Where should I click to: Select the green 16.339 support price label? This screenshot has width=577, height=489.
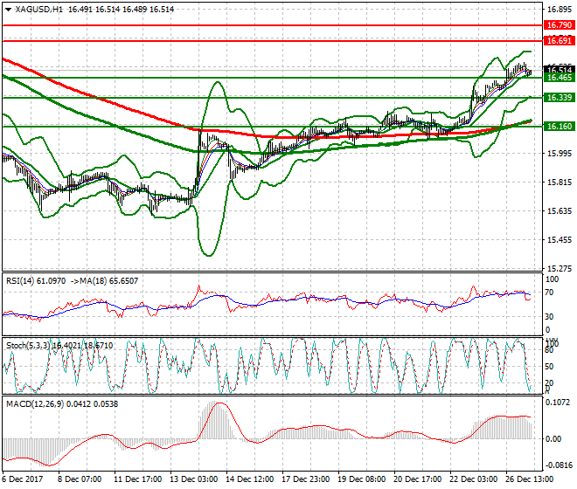(x=560, y=98)
